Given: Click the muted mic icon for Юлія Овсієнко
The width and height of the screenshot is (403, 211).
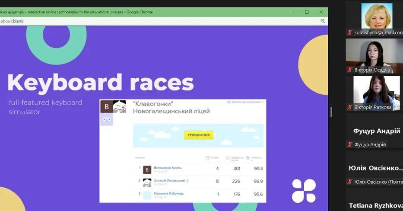Looking at the screenshot, I should [350, 182].
